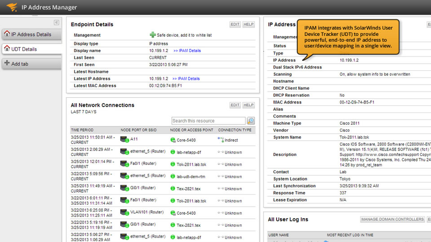The height and width of the screenshot is (242, 431).
Task: Click green plus safe device icon
Action: tap(153, 35)
